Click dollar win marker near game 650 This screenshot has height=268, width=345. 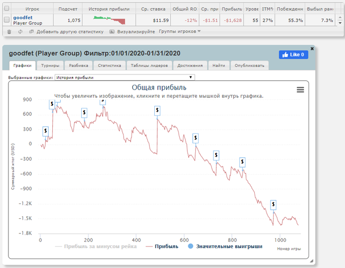point(195,138)
